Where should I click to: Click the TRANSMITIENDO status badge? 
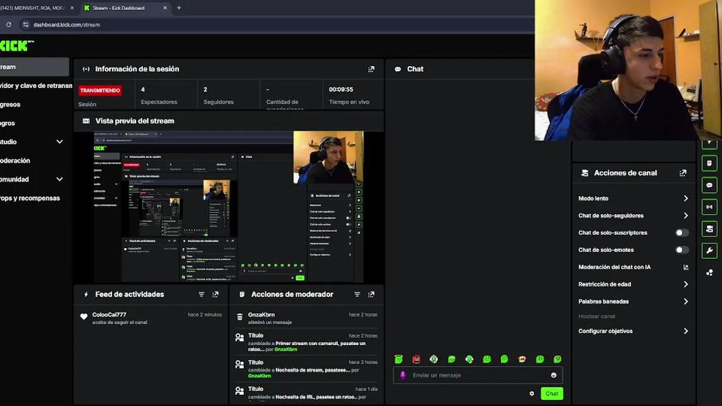tap(100, 90)
